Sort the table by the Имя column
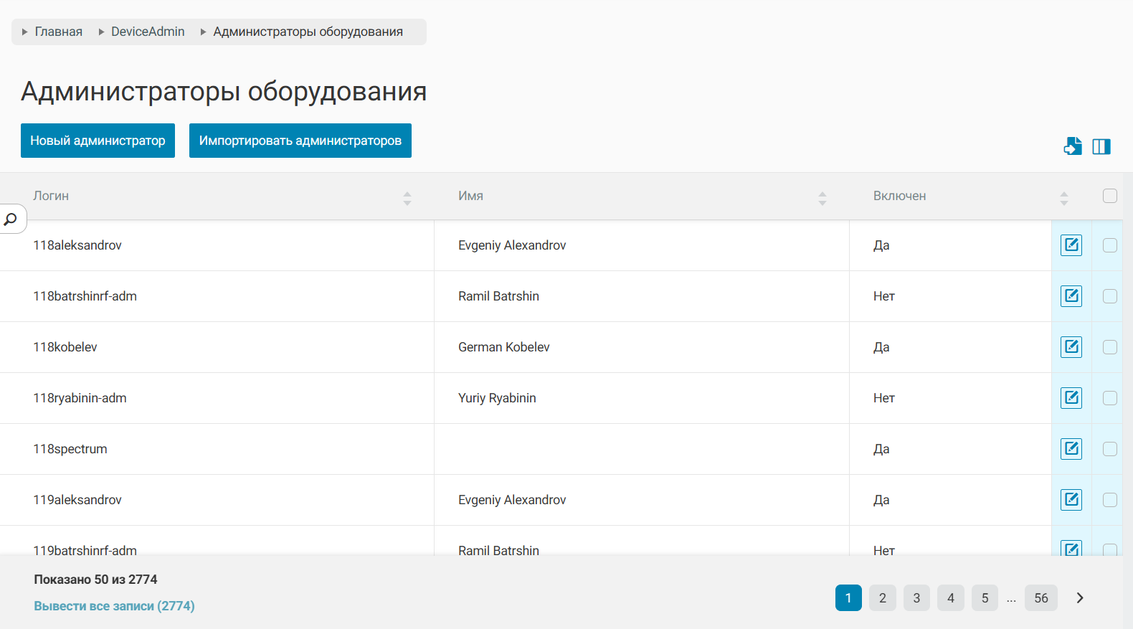 pos(822,198)
